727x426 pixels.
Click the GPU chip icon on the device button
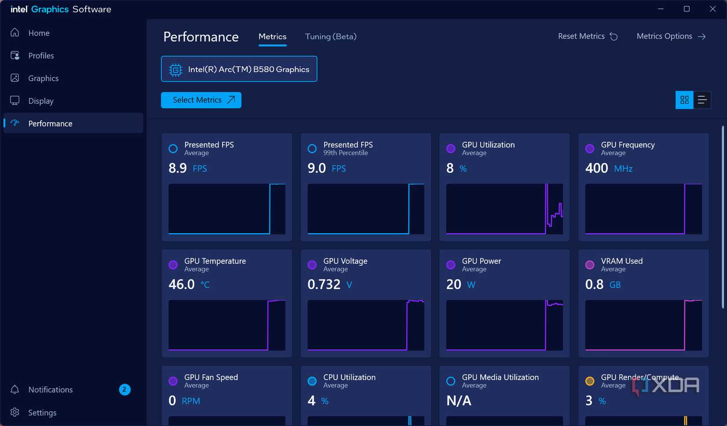(x=175, y=69)
